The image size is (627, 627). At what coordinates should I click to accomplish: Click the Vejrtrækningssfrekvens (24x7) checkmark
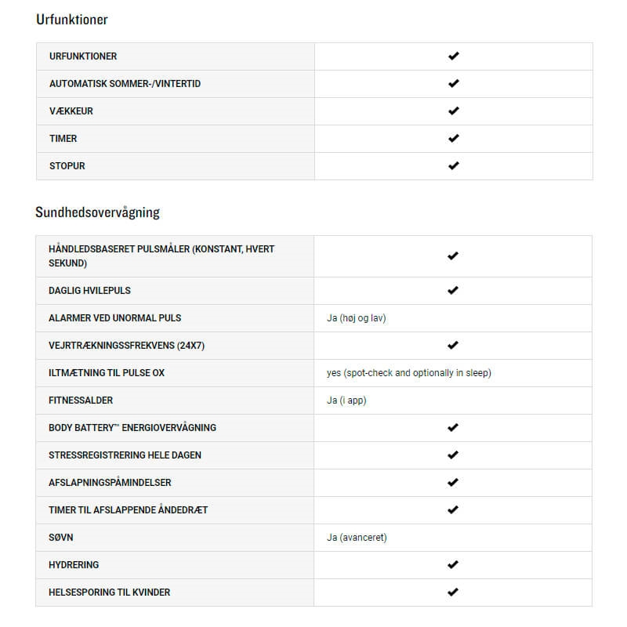pyautogui.click(x=452, y=346)
